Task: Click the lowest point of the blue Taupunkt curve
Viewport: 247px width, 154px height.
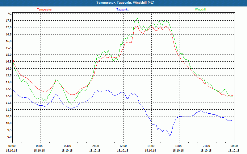Action: coord(170,136)
